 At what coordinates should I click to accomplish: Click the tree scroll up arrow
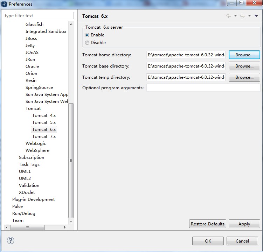[71, 24]
